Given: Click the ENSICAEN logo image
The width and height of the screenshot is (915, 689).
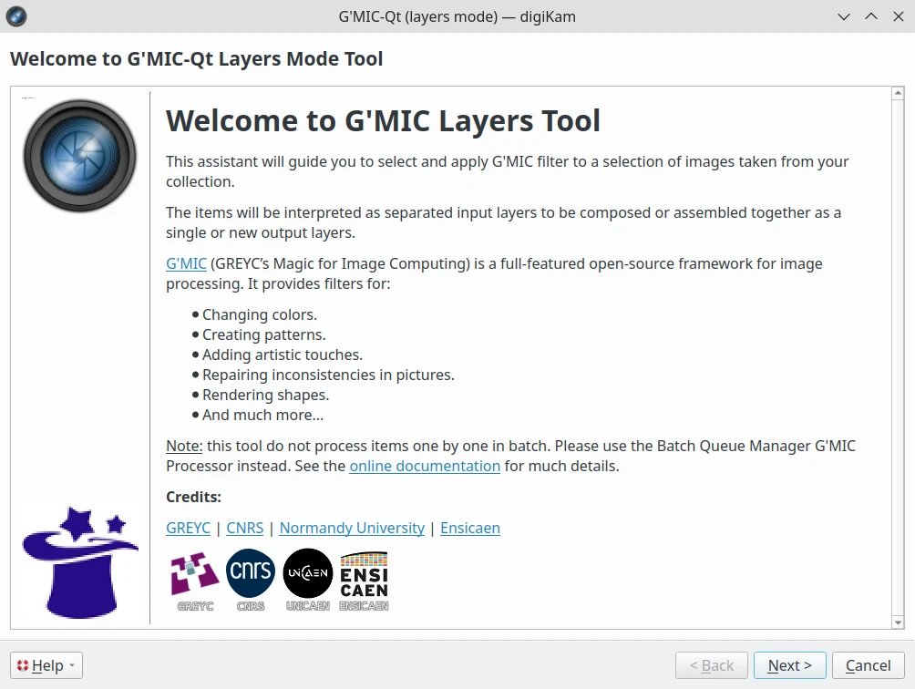Looking at the screenshot, I should pyautogui.click(x=364, y=579).
